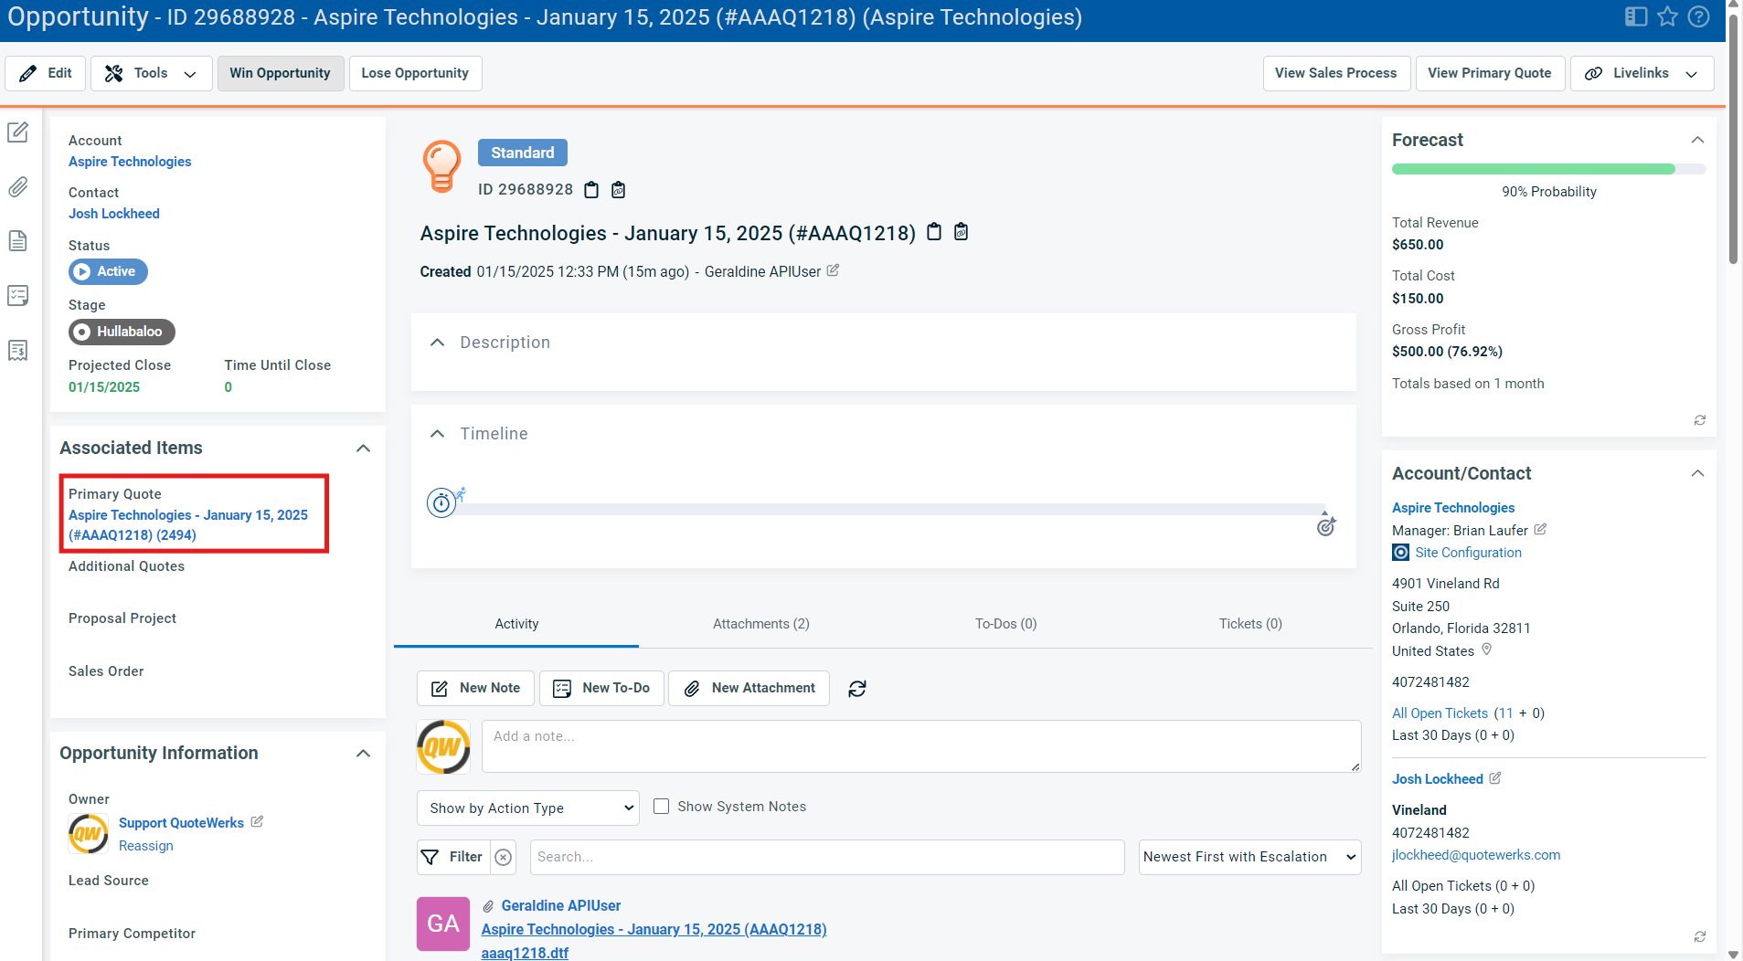This screenshot has width=1743, height=961.
Task: Click the favorite star icon in header
Action: 1667,16
